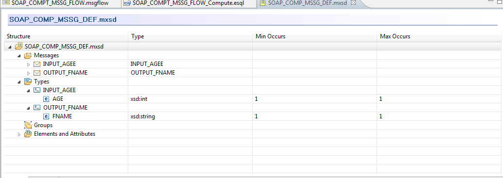Click the OUTPUT_FNAME message envelope icon

(37, 73)
